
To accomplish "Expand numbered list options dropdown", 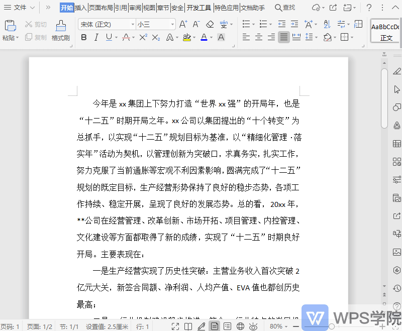I will click(270, 24).
